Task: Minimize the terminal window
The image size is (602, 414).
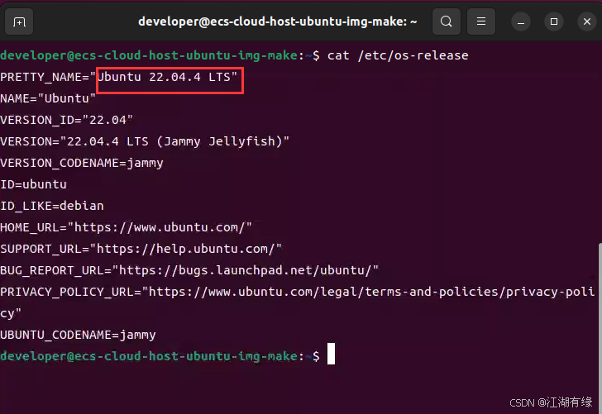Action: tap(521, 21)
